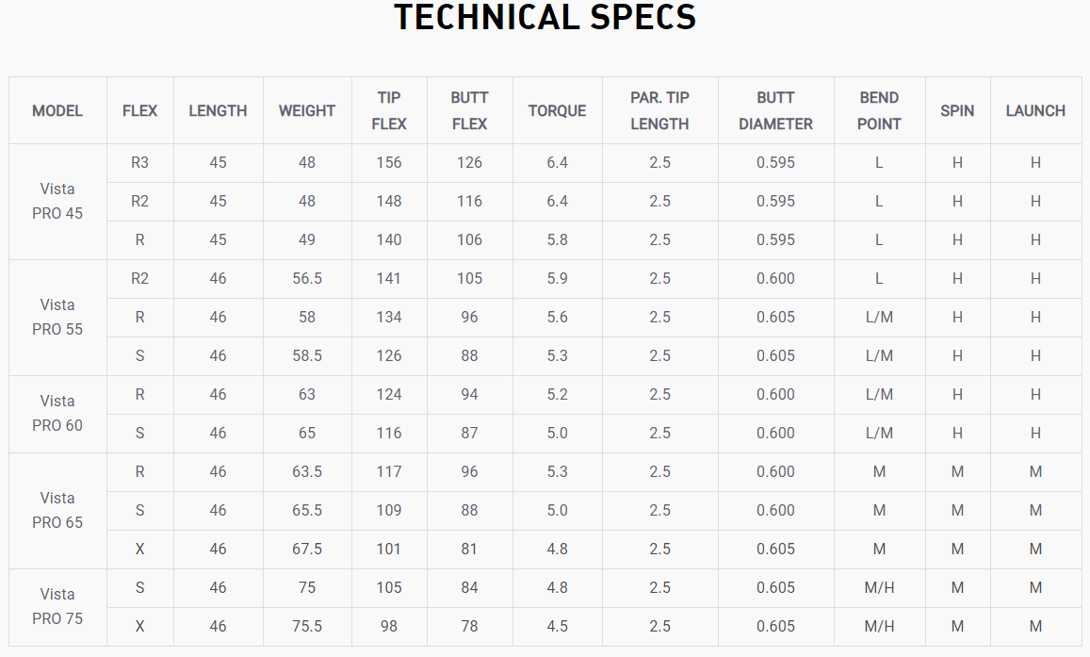Click the BEND POINT column header
This screenshot has height=657, width=1090.
click(x=879, y=110)
